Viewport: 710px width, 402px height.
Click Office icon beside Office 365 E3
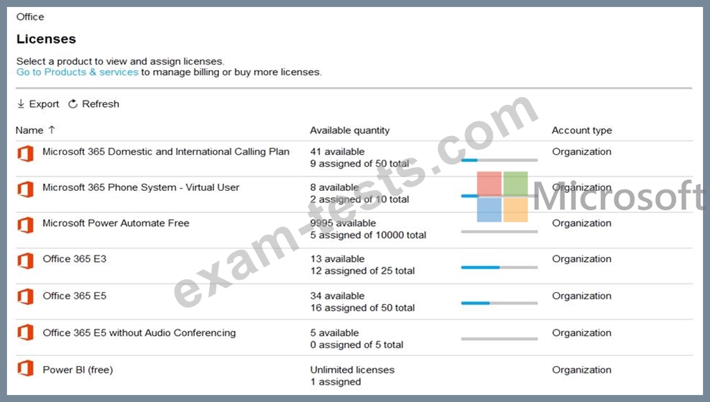[x=25, y=260]
